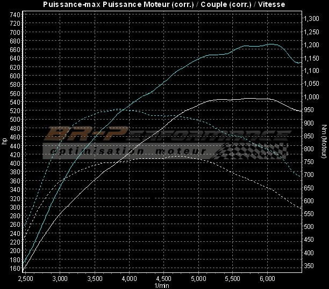This screenshot has height=289, width=329.
Task: Click the 400 hp tick label
Action: pos(15,163)
